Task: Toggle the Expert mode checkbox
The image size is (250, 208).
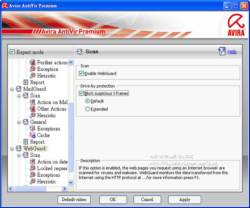Action: pyautogui.click(x=12, y=52)
